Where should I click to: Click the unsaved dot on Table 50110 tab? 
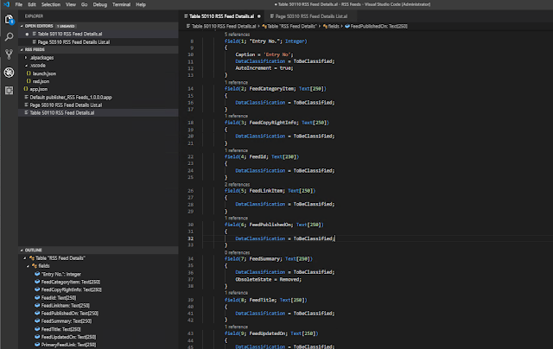[259, 16]
